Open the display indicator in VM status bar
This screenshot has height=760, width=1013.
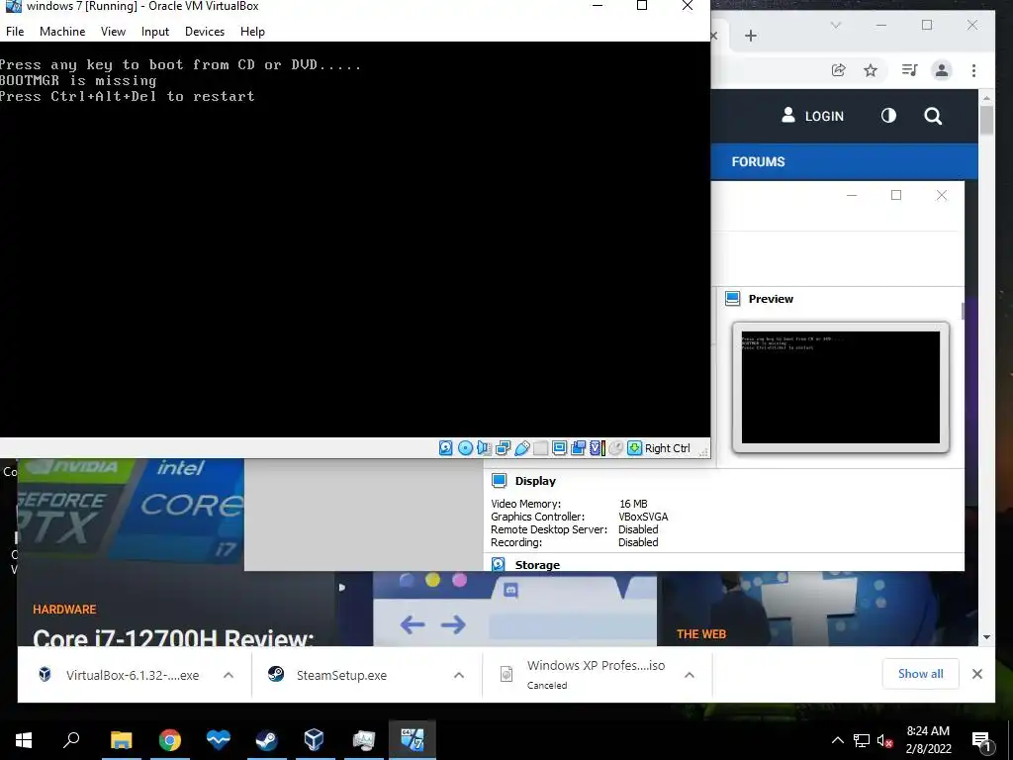[560, 448]
